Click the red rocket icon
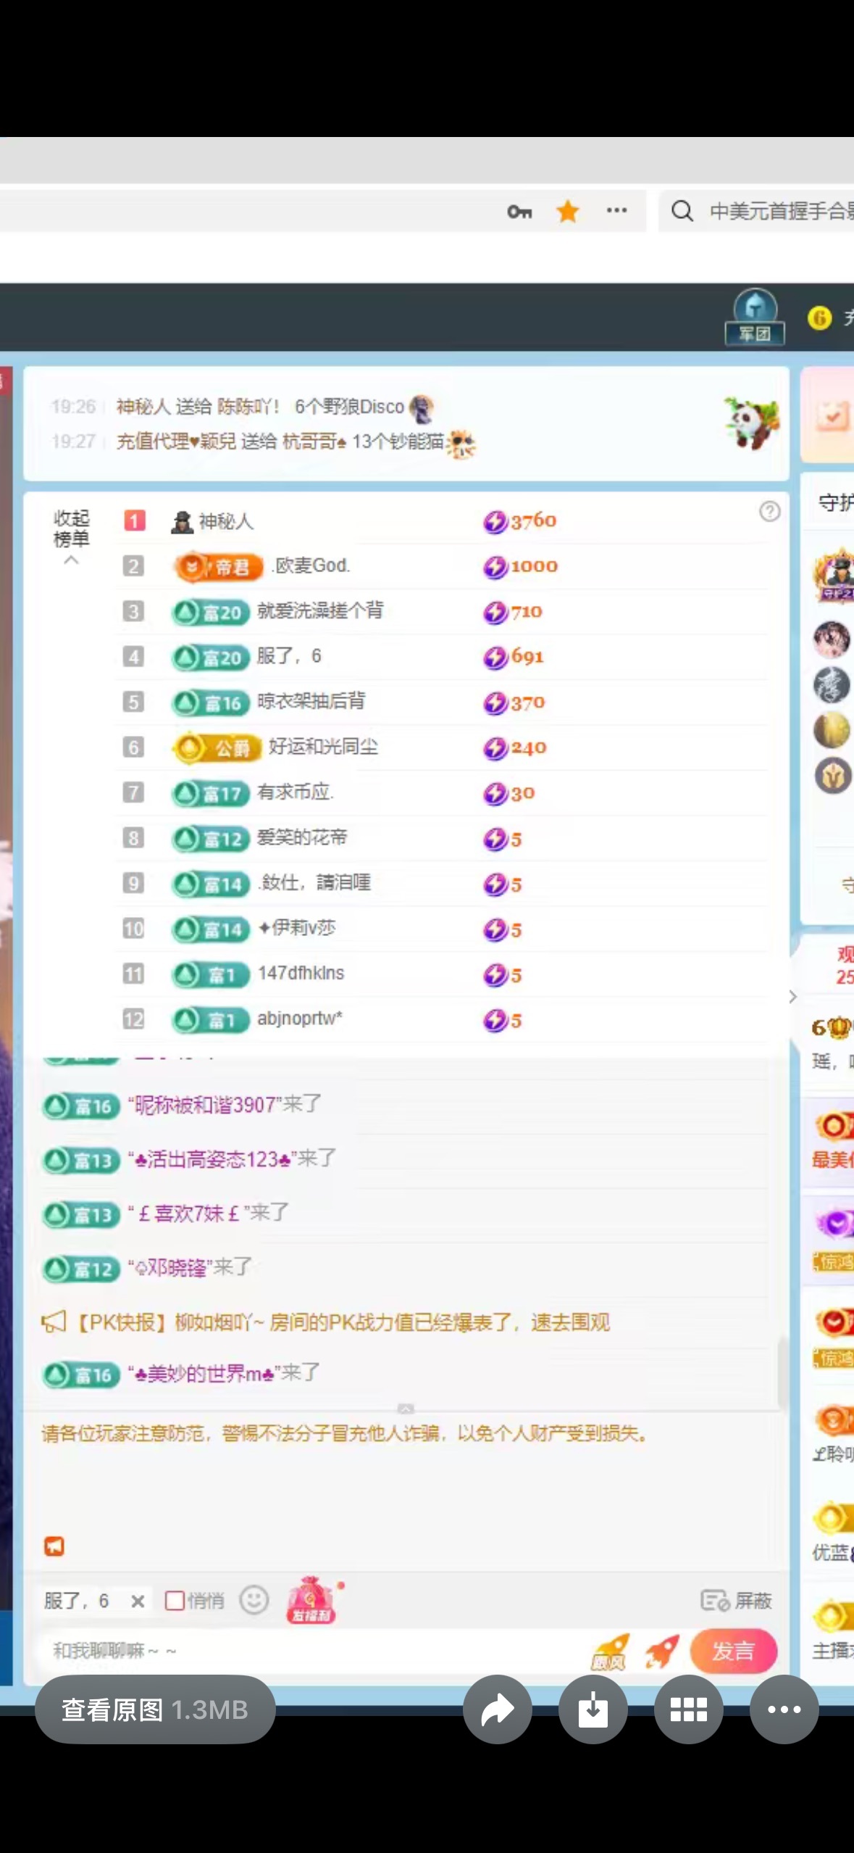The height and width of the screenshot is (1853, 854). click(661, 1651)
